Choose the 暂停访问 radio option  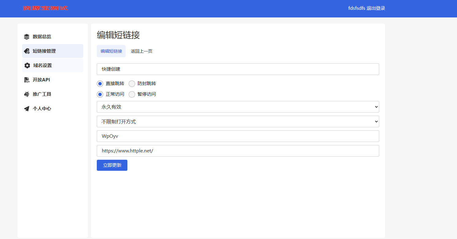tap(132, 94)
